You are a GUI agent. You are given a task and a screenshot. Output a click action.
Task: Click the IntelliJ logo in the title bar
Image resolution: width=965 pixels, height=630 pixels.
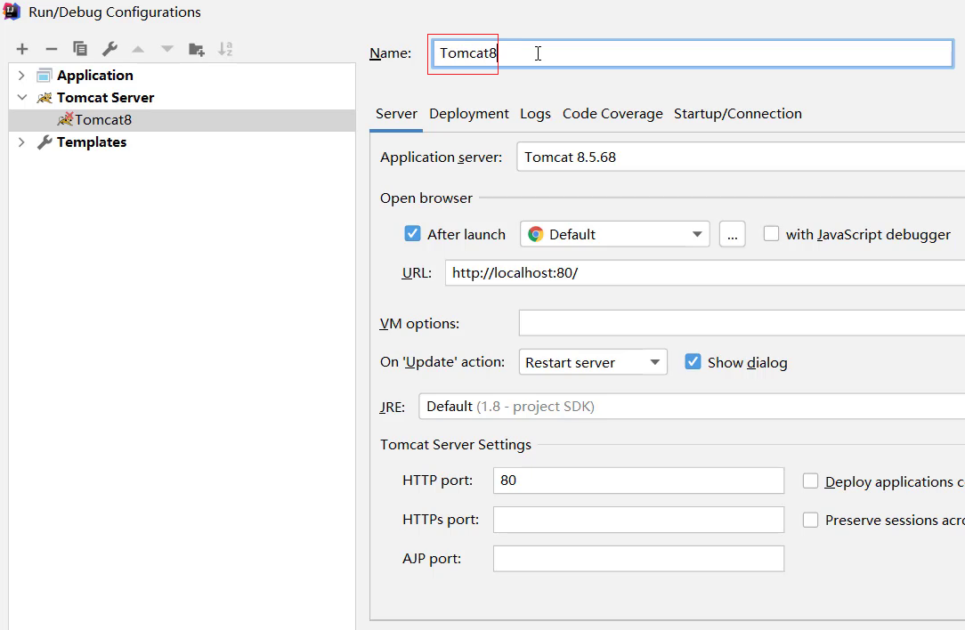click(x=11, y=12)
